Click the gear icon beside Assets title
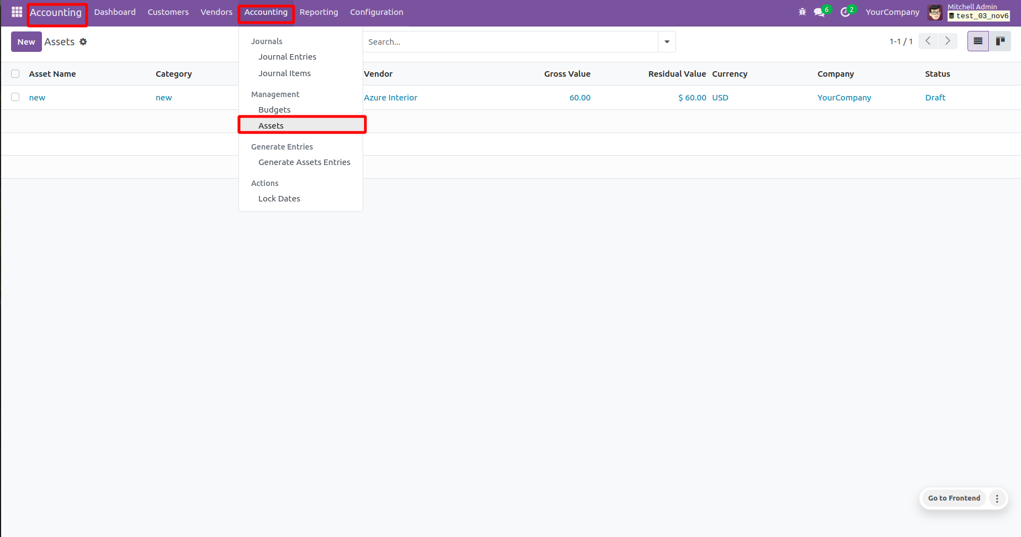The image size is (1021, 537). pos(83,42)
